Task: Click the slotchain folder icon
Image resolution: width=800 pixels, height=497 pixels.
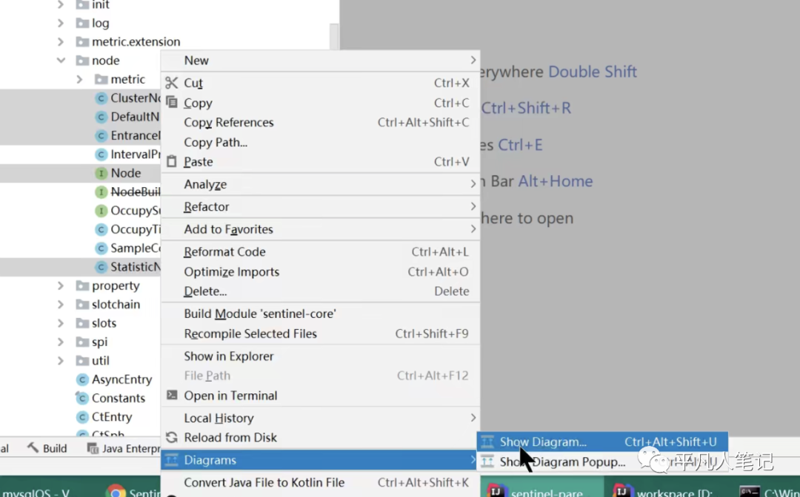Action: (82, 304)
